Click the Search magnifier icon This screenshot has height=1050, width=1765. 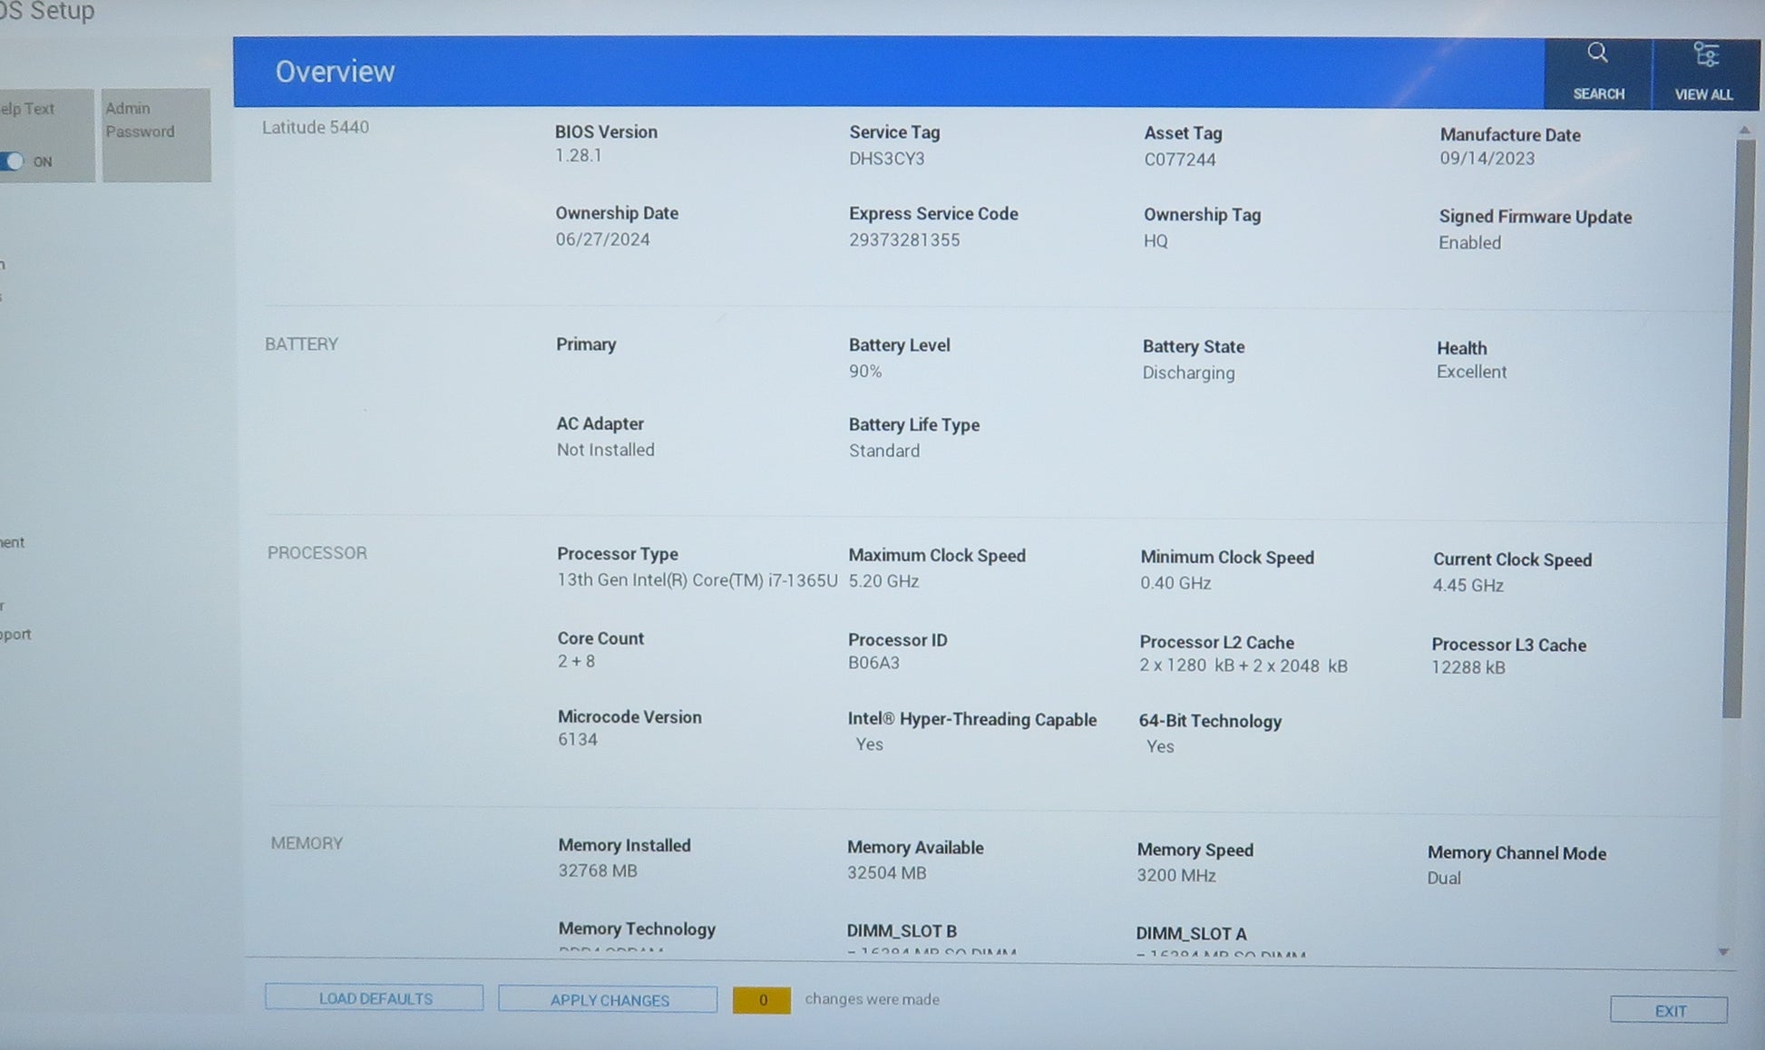tap(1597, 54)
